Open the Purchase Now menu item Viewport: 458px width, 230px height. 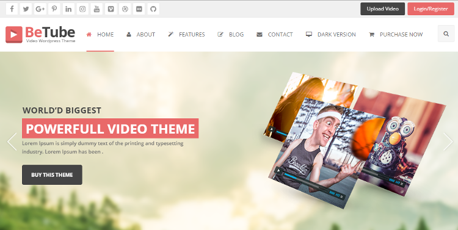[396, 34]
